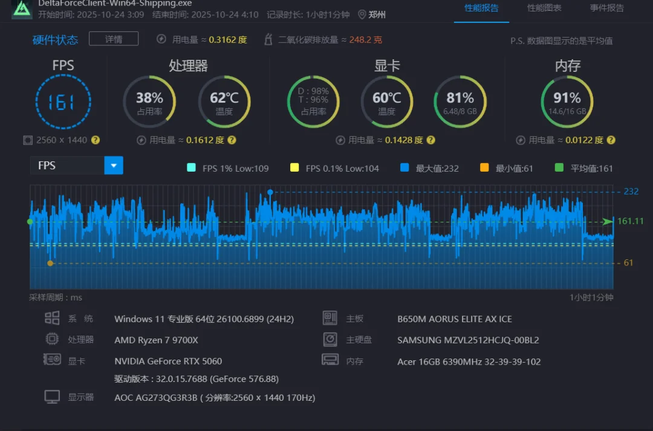Select the 性能报告 tab
The image size is (653, 431).
pyautogui.click(x=481, y=8)
